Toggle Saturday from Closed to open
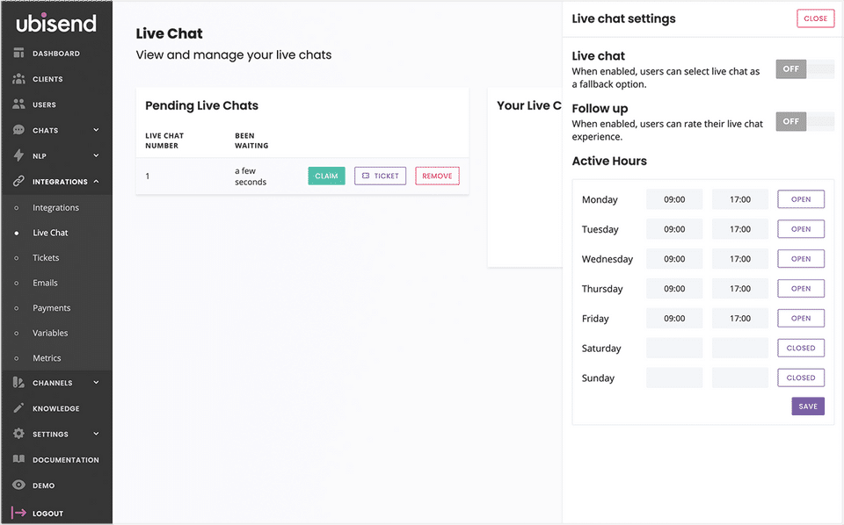Screen dimensions: 844x525 tap(800, 349)
